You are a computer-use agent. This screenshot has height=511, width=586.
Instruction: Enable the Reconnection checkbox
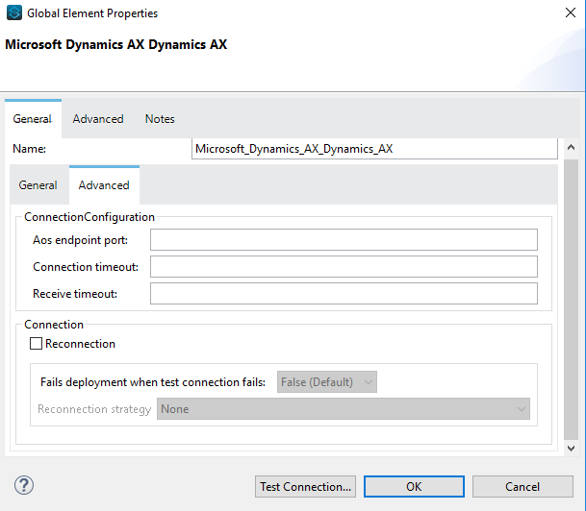[x=37, y=344]
